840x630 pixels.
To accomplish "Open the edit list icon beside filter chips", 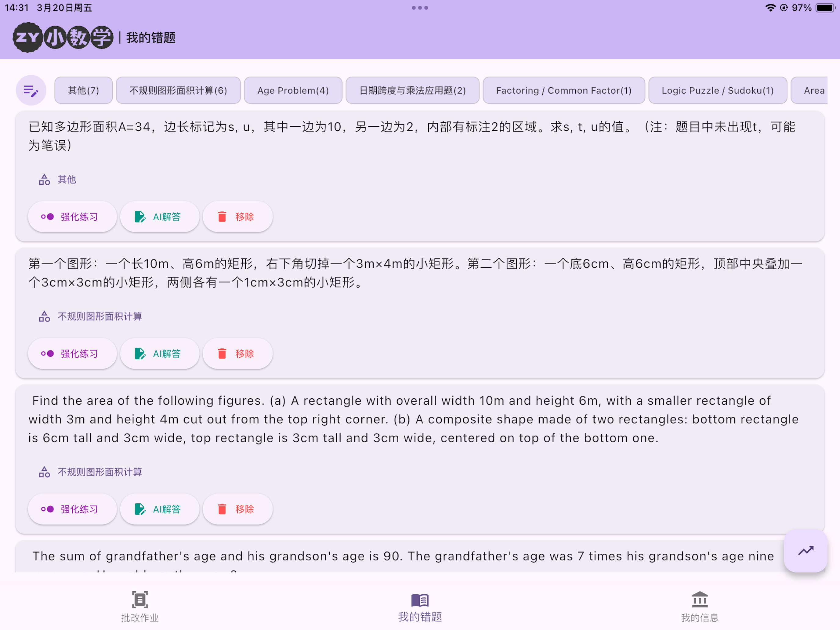I will (31, 90).
